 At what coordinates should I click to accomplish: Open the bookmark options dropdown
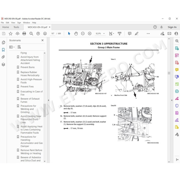click(12, 47)
